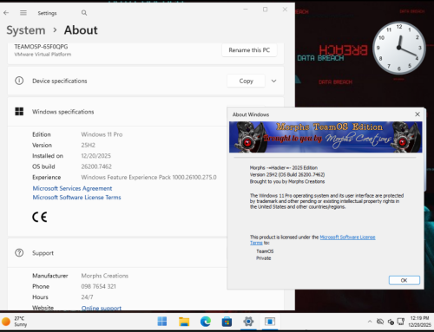Open Microsoft Store taskbar icon
The height and width of the screenshot is (332, 434).
point(227,322)
